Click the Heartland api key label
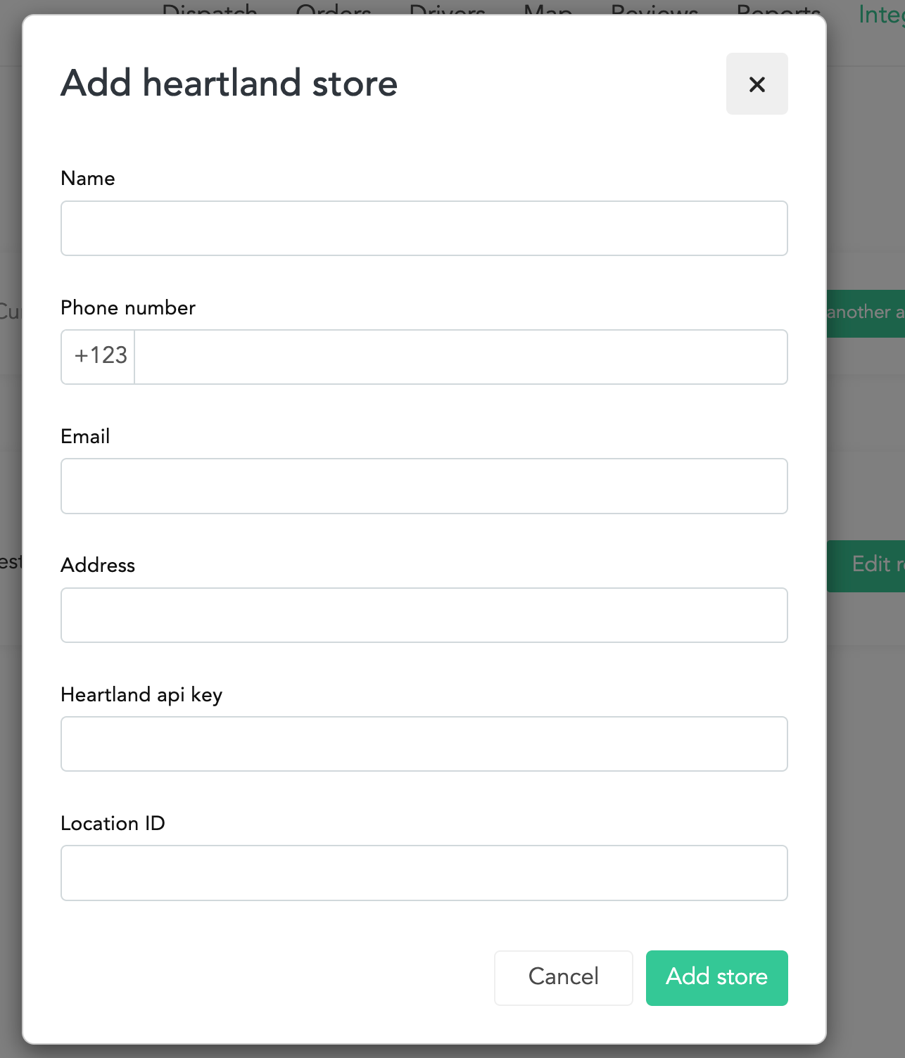The height and width of the screenshot is (1058, 905). [x=141, y=695]
